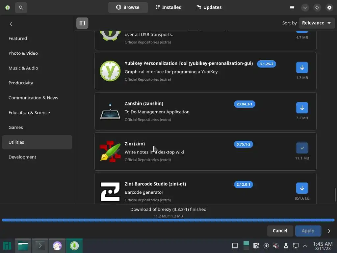Open the Zint Barcode Studio app icon

(110, 192)
